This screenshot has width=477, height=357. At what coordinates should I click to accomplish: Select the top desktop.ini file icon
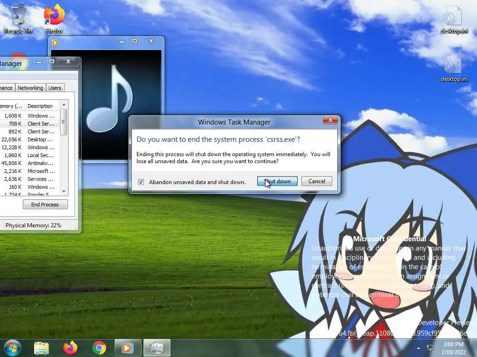(x=454, y=19)
